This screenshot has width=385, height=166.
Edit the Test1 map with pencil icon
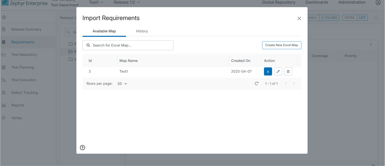coord(278,72)
